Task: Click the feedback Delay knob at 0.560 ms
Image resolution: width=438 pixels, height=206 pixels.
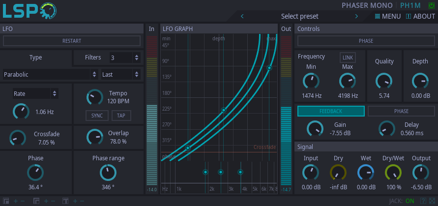Action: click(387, 129)
